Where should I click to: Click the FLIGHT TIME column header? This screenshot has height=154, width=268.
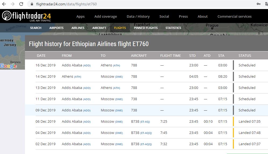click(x=170, y=56)
